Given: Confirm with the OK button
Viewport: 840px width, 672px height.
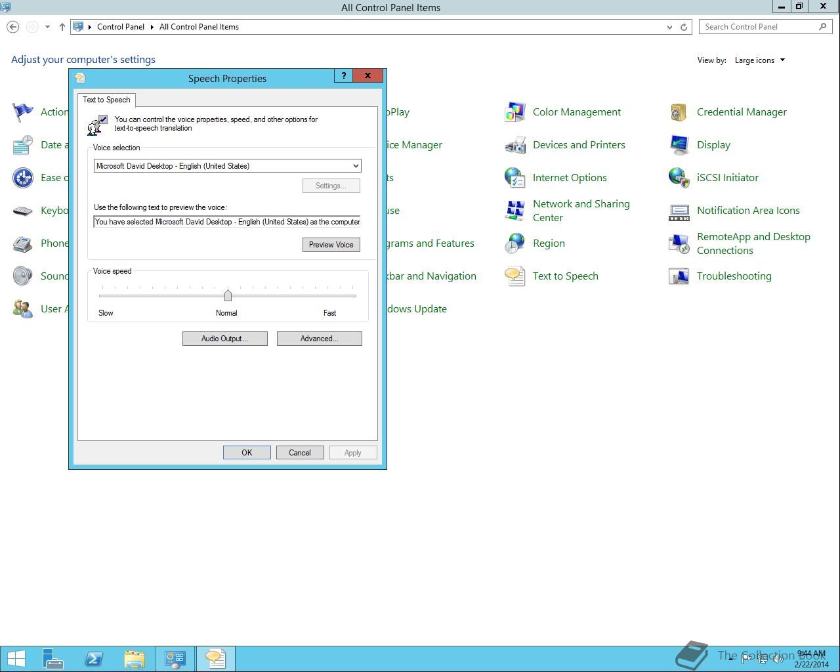Looking at the screenshot, I should pos(247,453).
